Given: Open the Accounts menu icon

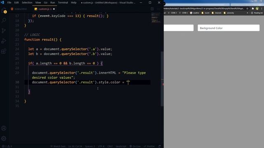Looking at the screenshot, I should click(x=4, y=128).
